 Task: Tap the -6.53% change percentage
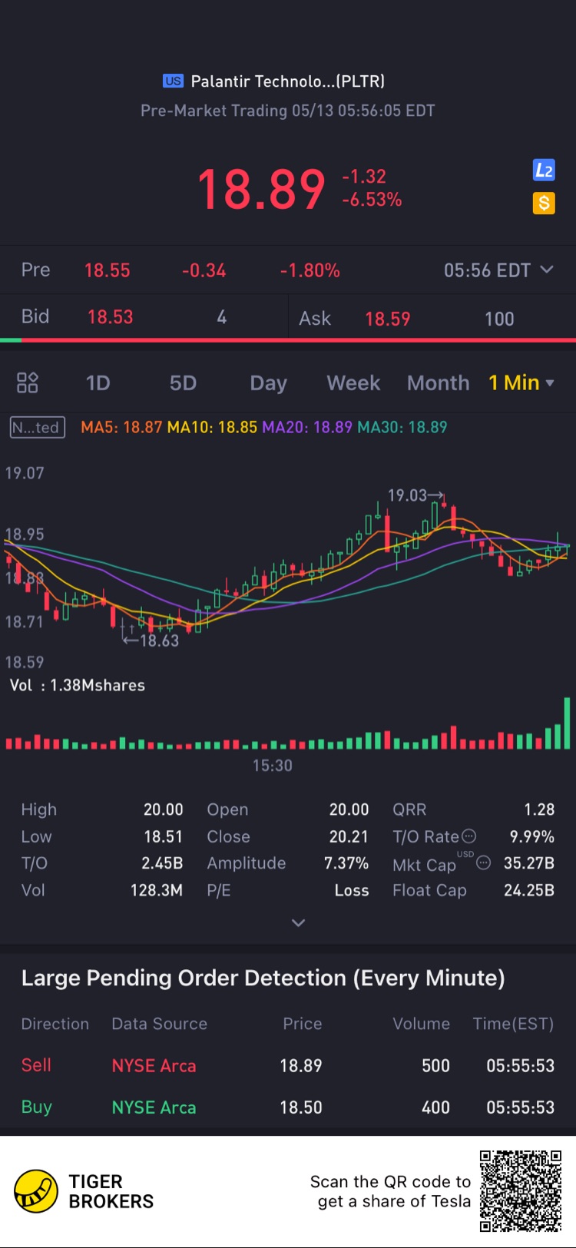coord(372,200)
